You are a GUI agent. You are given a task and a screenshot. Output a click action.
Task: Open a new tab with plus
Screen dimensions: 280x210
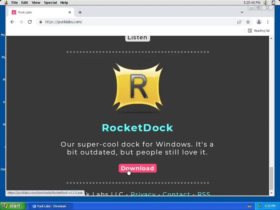[80, 12]
